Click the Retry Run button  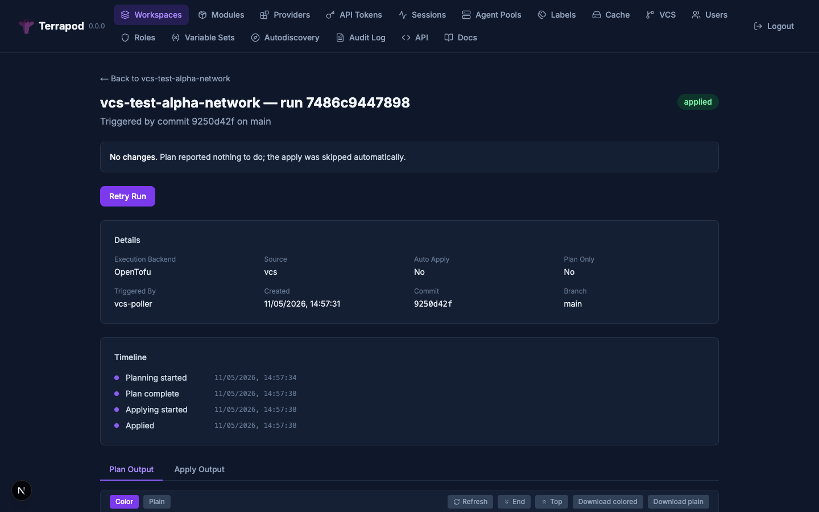[x=127, y=196]
